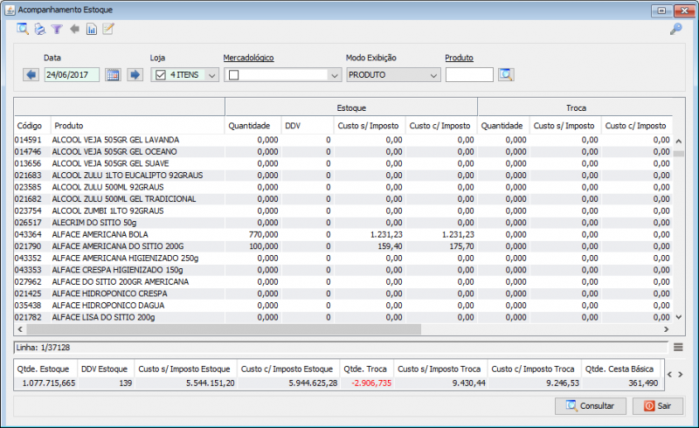Click the Troca Custo s/ Imposto column header

click(564, 126)
